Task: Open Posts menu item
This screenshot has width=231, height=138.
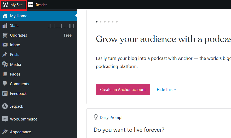Action: pyautogui.click(x=39, y=54)
